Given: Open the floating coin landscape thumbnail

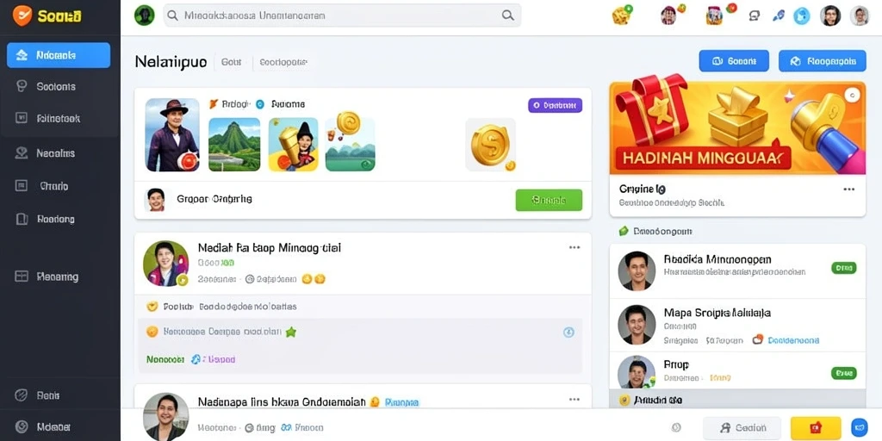Looking at the screenshot, I should coord(350,142).
